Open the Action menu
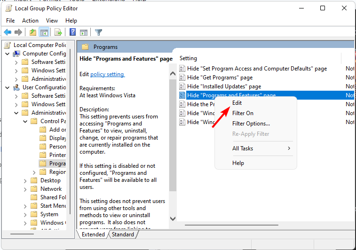356x250 pixels. coord(30,21)
